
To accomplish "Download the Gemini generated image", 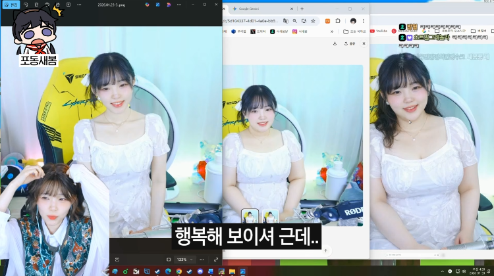I will point(335,43).
